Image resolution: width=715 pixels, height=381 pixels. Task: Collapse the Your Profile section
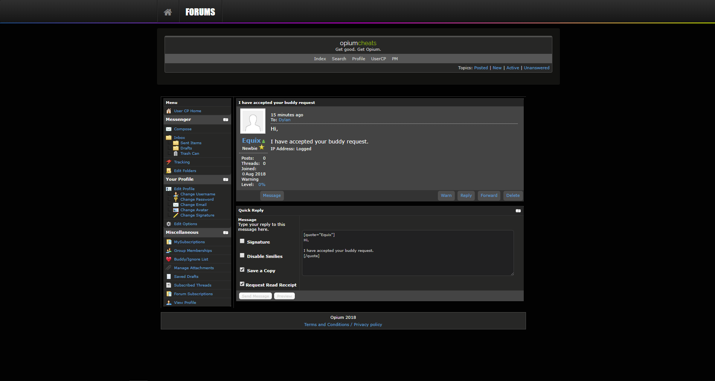click(226, 180)
